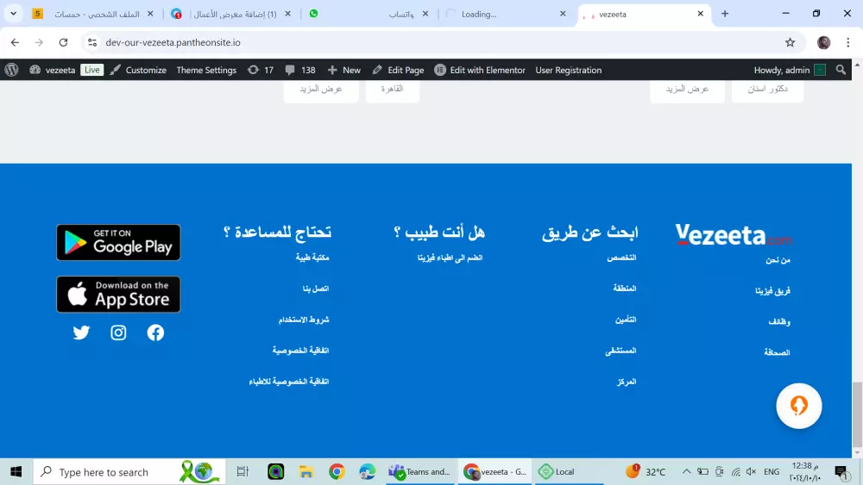863x485 pixels.
Task: Click the التخصص footer link
Action: tap(621, 258)
